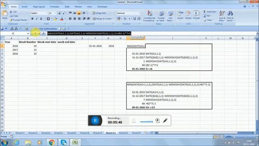
Task: Confirm the formula with the Enter checkmark
Action: [39, 33]
